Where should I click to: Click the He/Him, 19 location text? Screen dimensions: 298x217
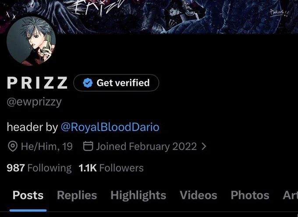47,146
